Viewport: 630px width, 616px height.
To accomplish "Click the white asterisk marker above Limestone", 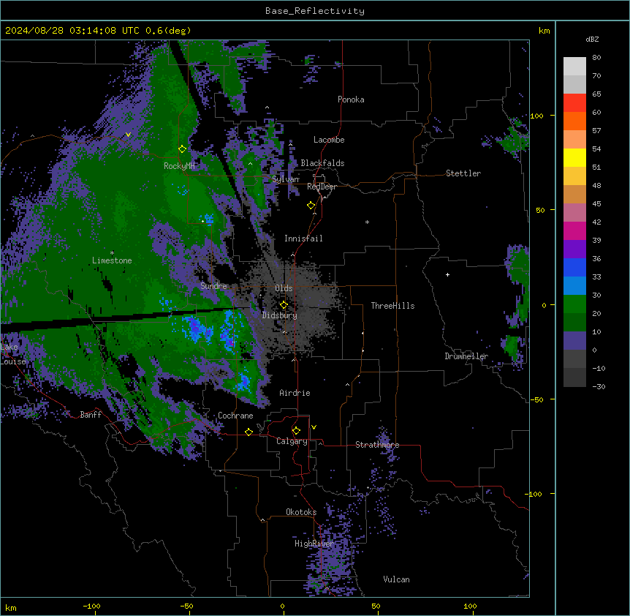I will click(112, 253).
